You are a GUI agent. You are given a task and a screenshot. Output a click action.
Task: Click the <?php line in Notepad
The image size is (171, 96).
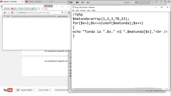click(x=78, y=14)
